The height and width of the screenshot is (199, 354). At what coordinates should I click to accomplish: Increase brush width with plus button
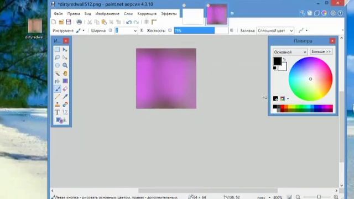pyautogui.click(x=142, y=30)
